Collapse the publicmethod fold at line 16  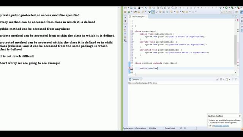pos(134,34)
